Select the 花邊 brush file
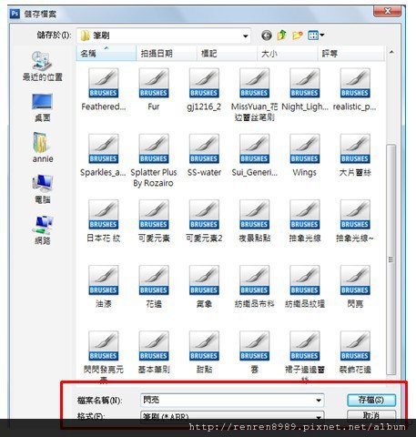This screenshot has height=437, width=416. pos(154,287)
